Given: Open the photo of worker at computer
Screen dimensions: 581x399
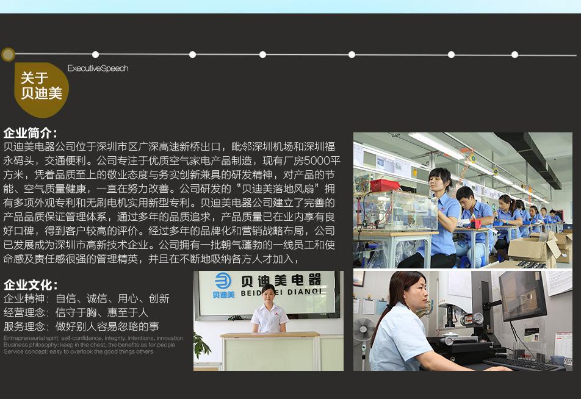Looking at the screenshot, I should point(463,321).
